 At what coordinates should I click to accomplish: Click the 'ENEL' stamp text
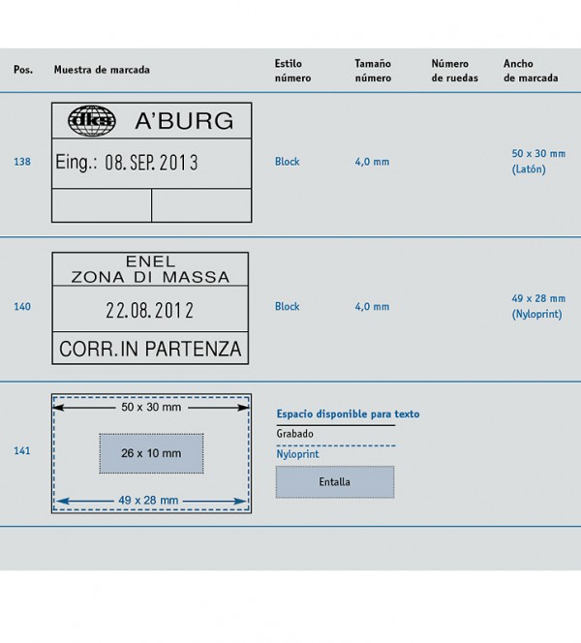coord(150,261)
